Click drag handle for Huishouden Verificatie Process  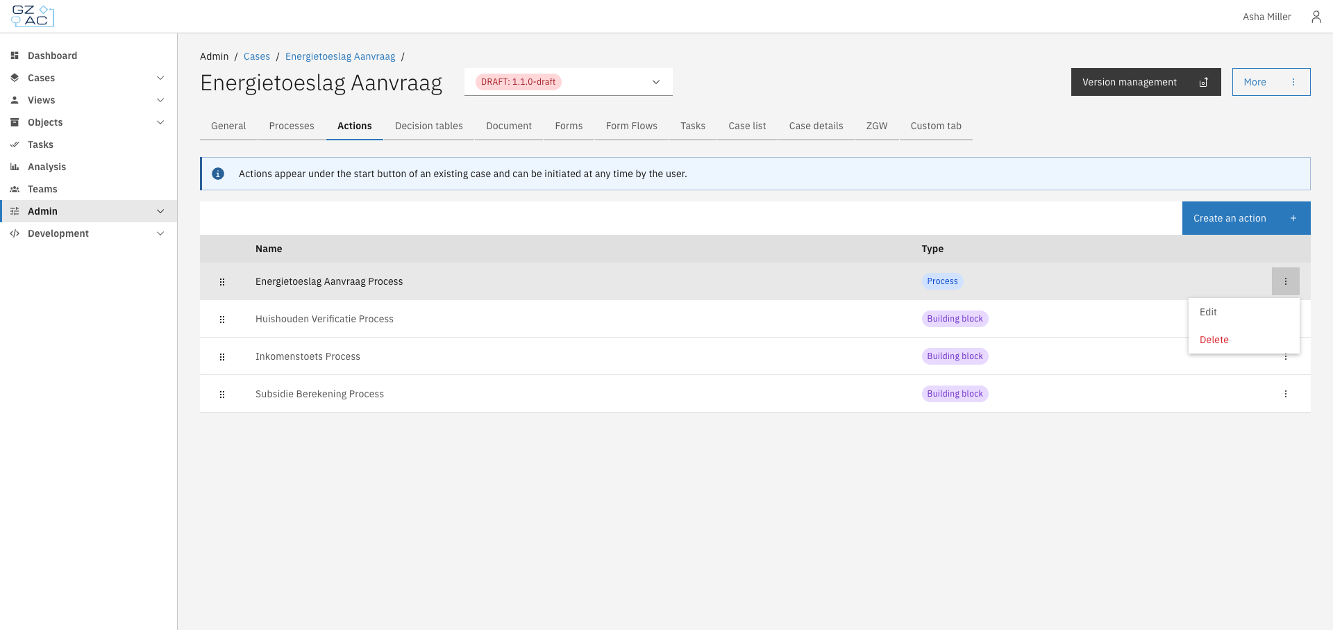pyautogui.click(x=222, y=320)
